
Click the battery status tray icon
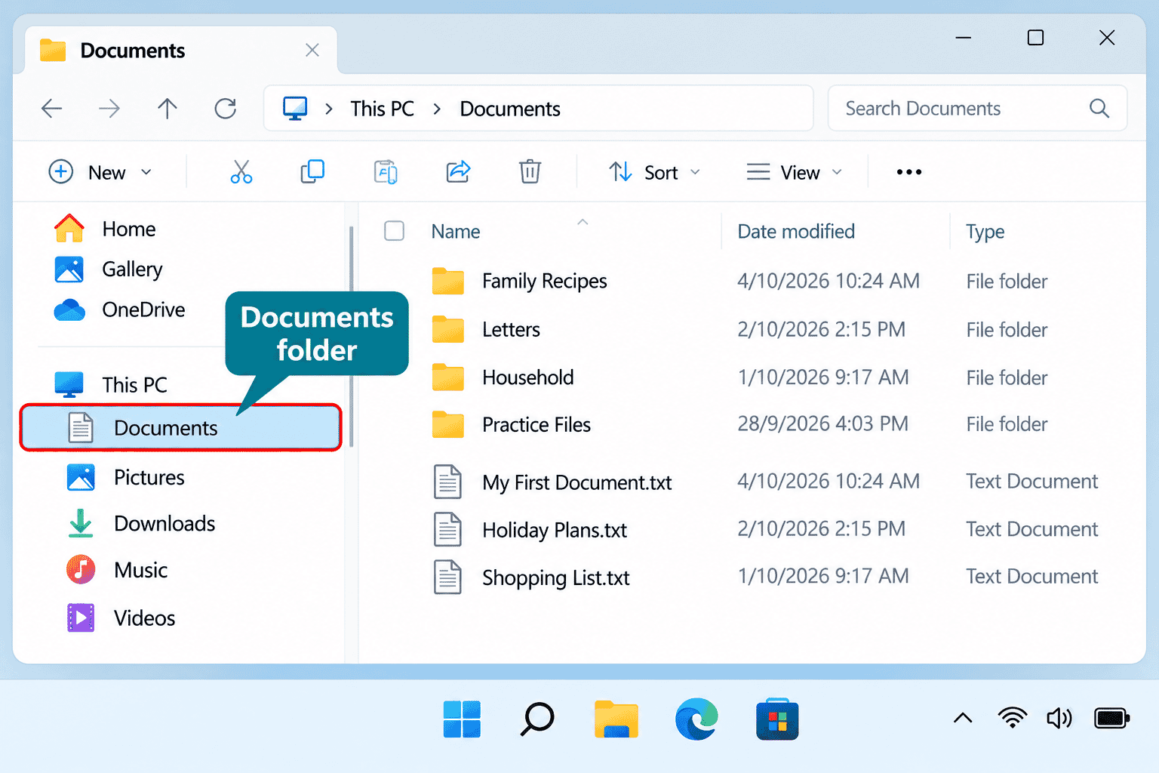click(1111, 717)
